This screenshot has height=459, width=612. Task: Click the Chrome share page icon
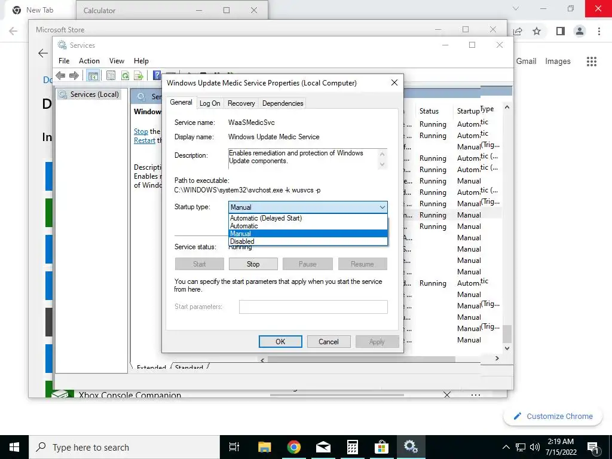518,31
